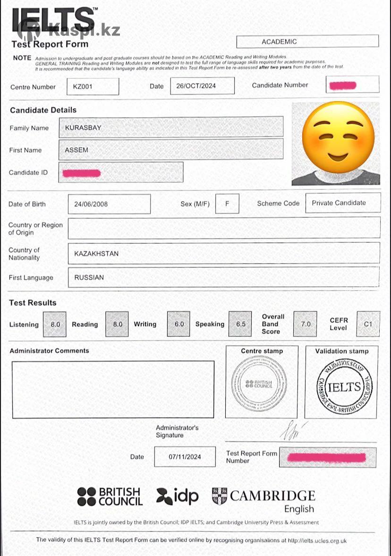The height and width of the screenshot is (556, 391).
Task: Click the test date field 26/OCT/2024
Action: point(202,86)
